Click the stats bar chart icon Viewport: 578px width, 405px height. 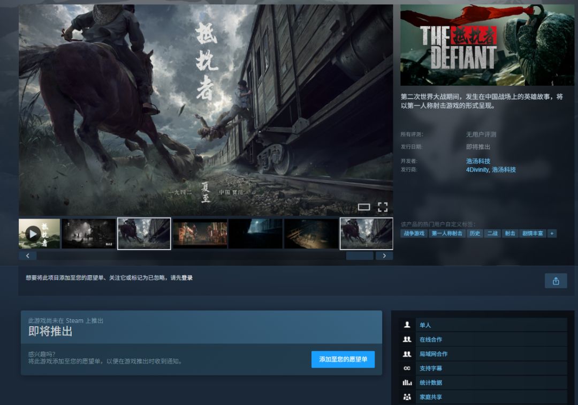(407, 382)
